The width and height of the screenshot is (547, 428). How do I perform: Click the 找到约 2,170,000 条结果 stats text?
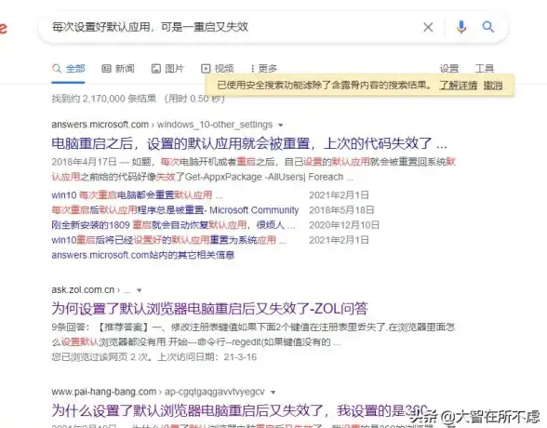click(x=103, y=99)
